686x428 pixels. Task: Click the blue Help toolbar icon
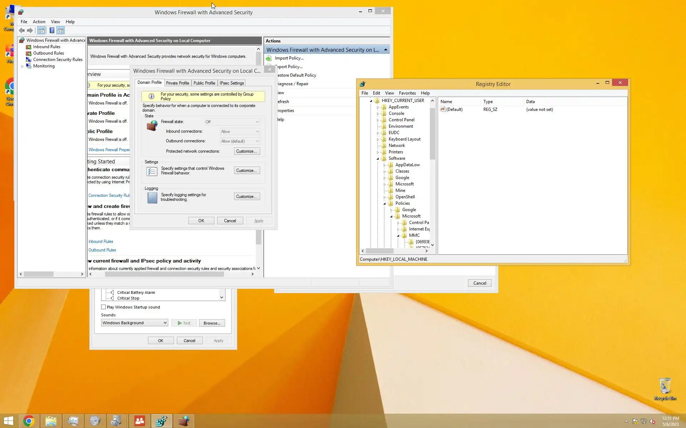point(52,31)
